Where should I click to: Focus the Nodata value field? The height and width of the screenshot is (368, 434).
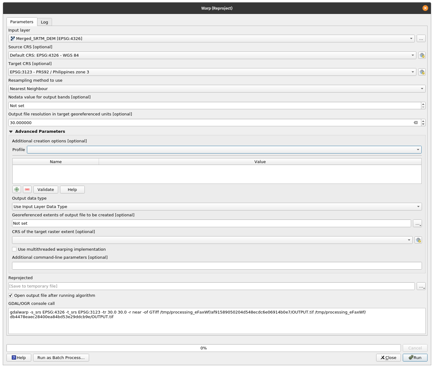[215, 106]
